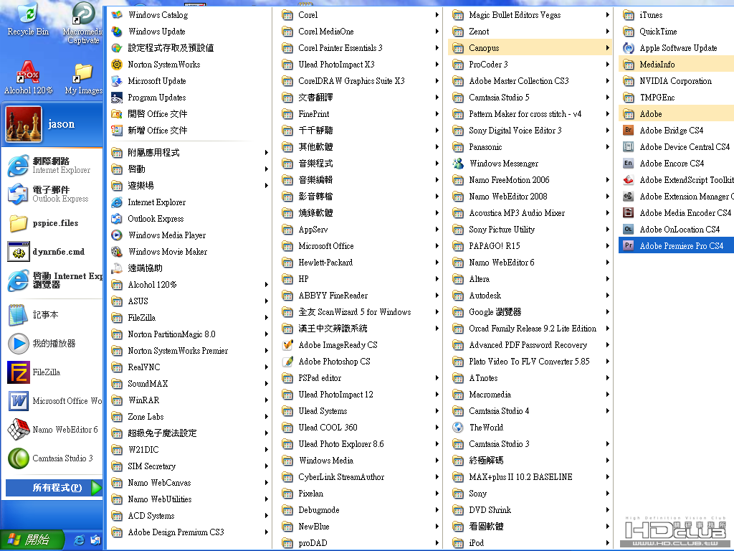This screenshot has width=734, height=551.
Task: Click The World browser icon
Action: coord(458,428)
